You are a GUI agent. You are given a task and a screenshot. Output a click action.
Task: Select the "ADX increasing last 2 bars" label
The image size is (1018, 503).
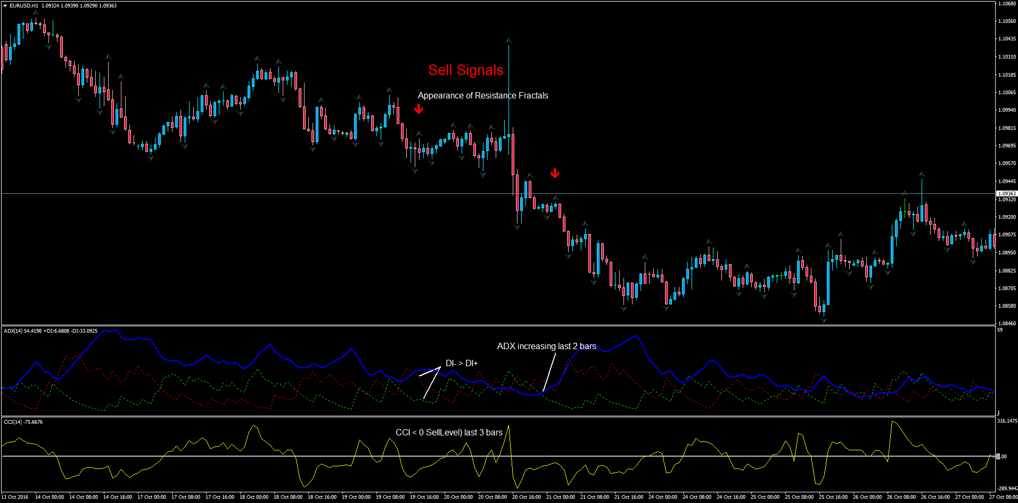tap(547, 347)
